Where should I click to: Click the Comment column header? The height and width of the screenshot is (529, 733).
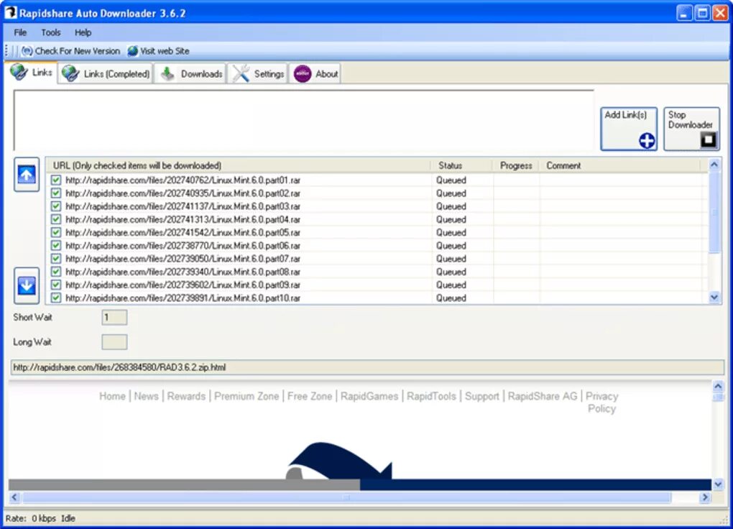621,165
